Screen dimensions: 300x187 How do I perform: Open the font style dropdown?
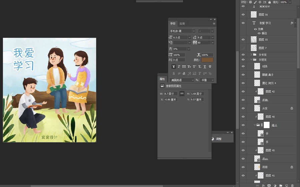click(x=212, y=31)
